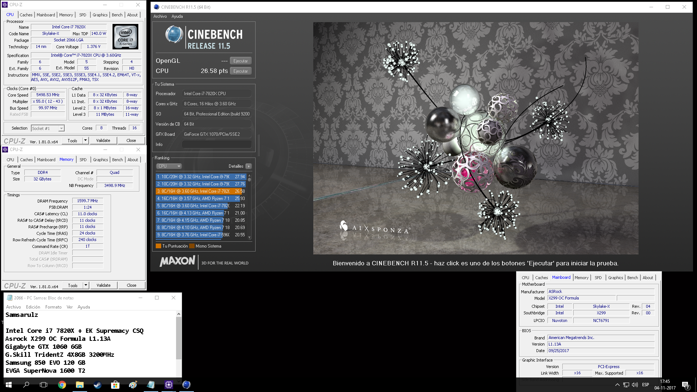Click Detailles arrow icon in Ranking
The image size is (697, 392).
(249, 166)
